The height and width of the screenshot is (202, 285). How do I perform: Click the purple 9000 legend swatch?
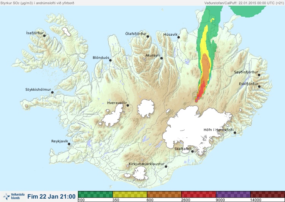point(233,194)
